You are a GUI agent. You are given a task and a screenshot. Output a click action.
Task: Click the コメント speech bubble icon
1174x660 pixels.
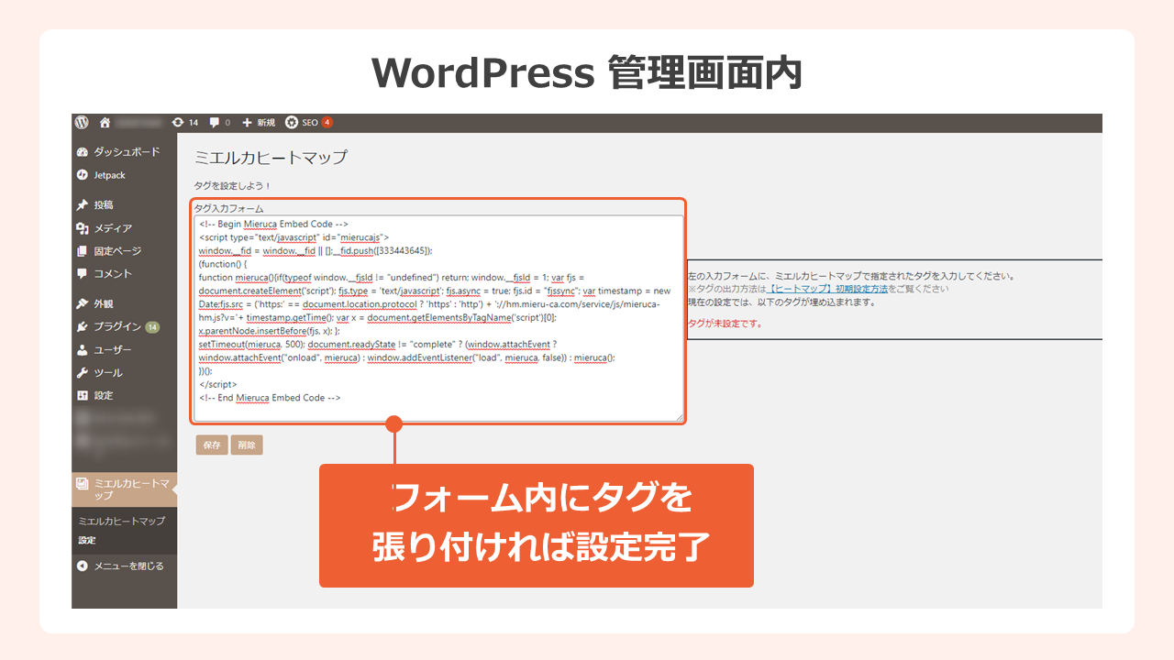[83, 273]
